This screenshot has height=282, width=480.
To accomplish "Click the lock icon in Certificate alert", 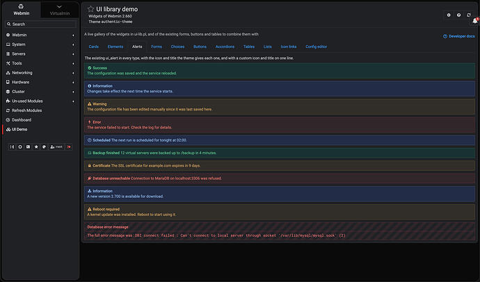I will (x=89, y=165).
